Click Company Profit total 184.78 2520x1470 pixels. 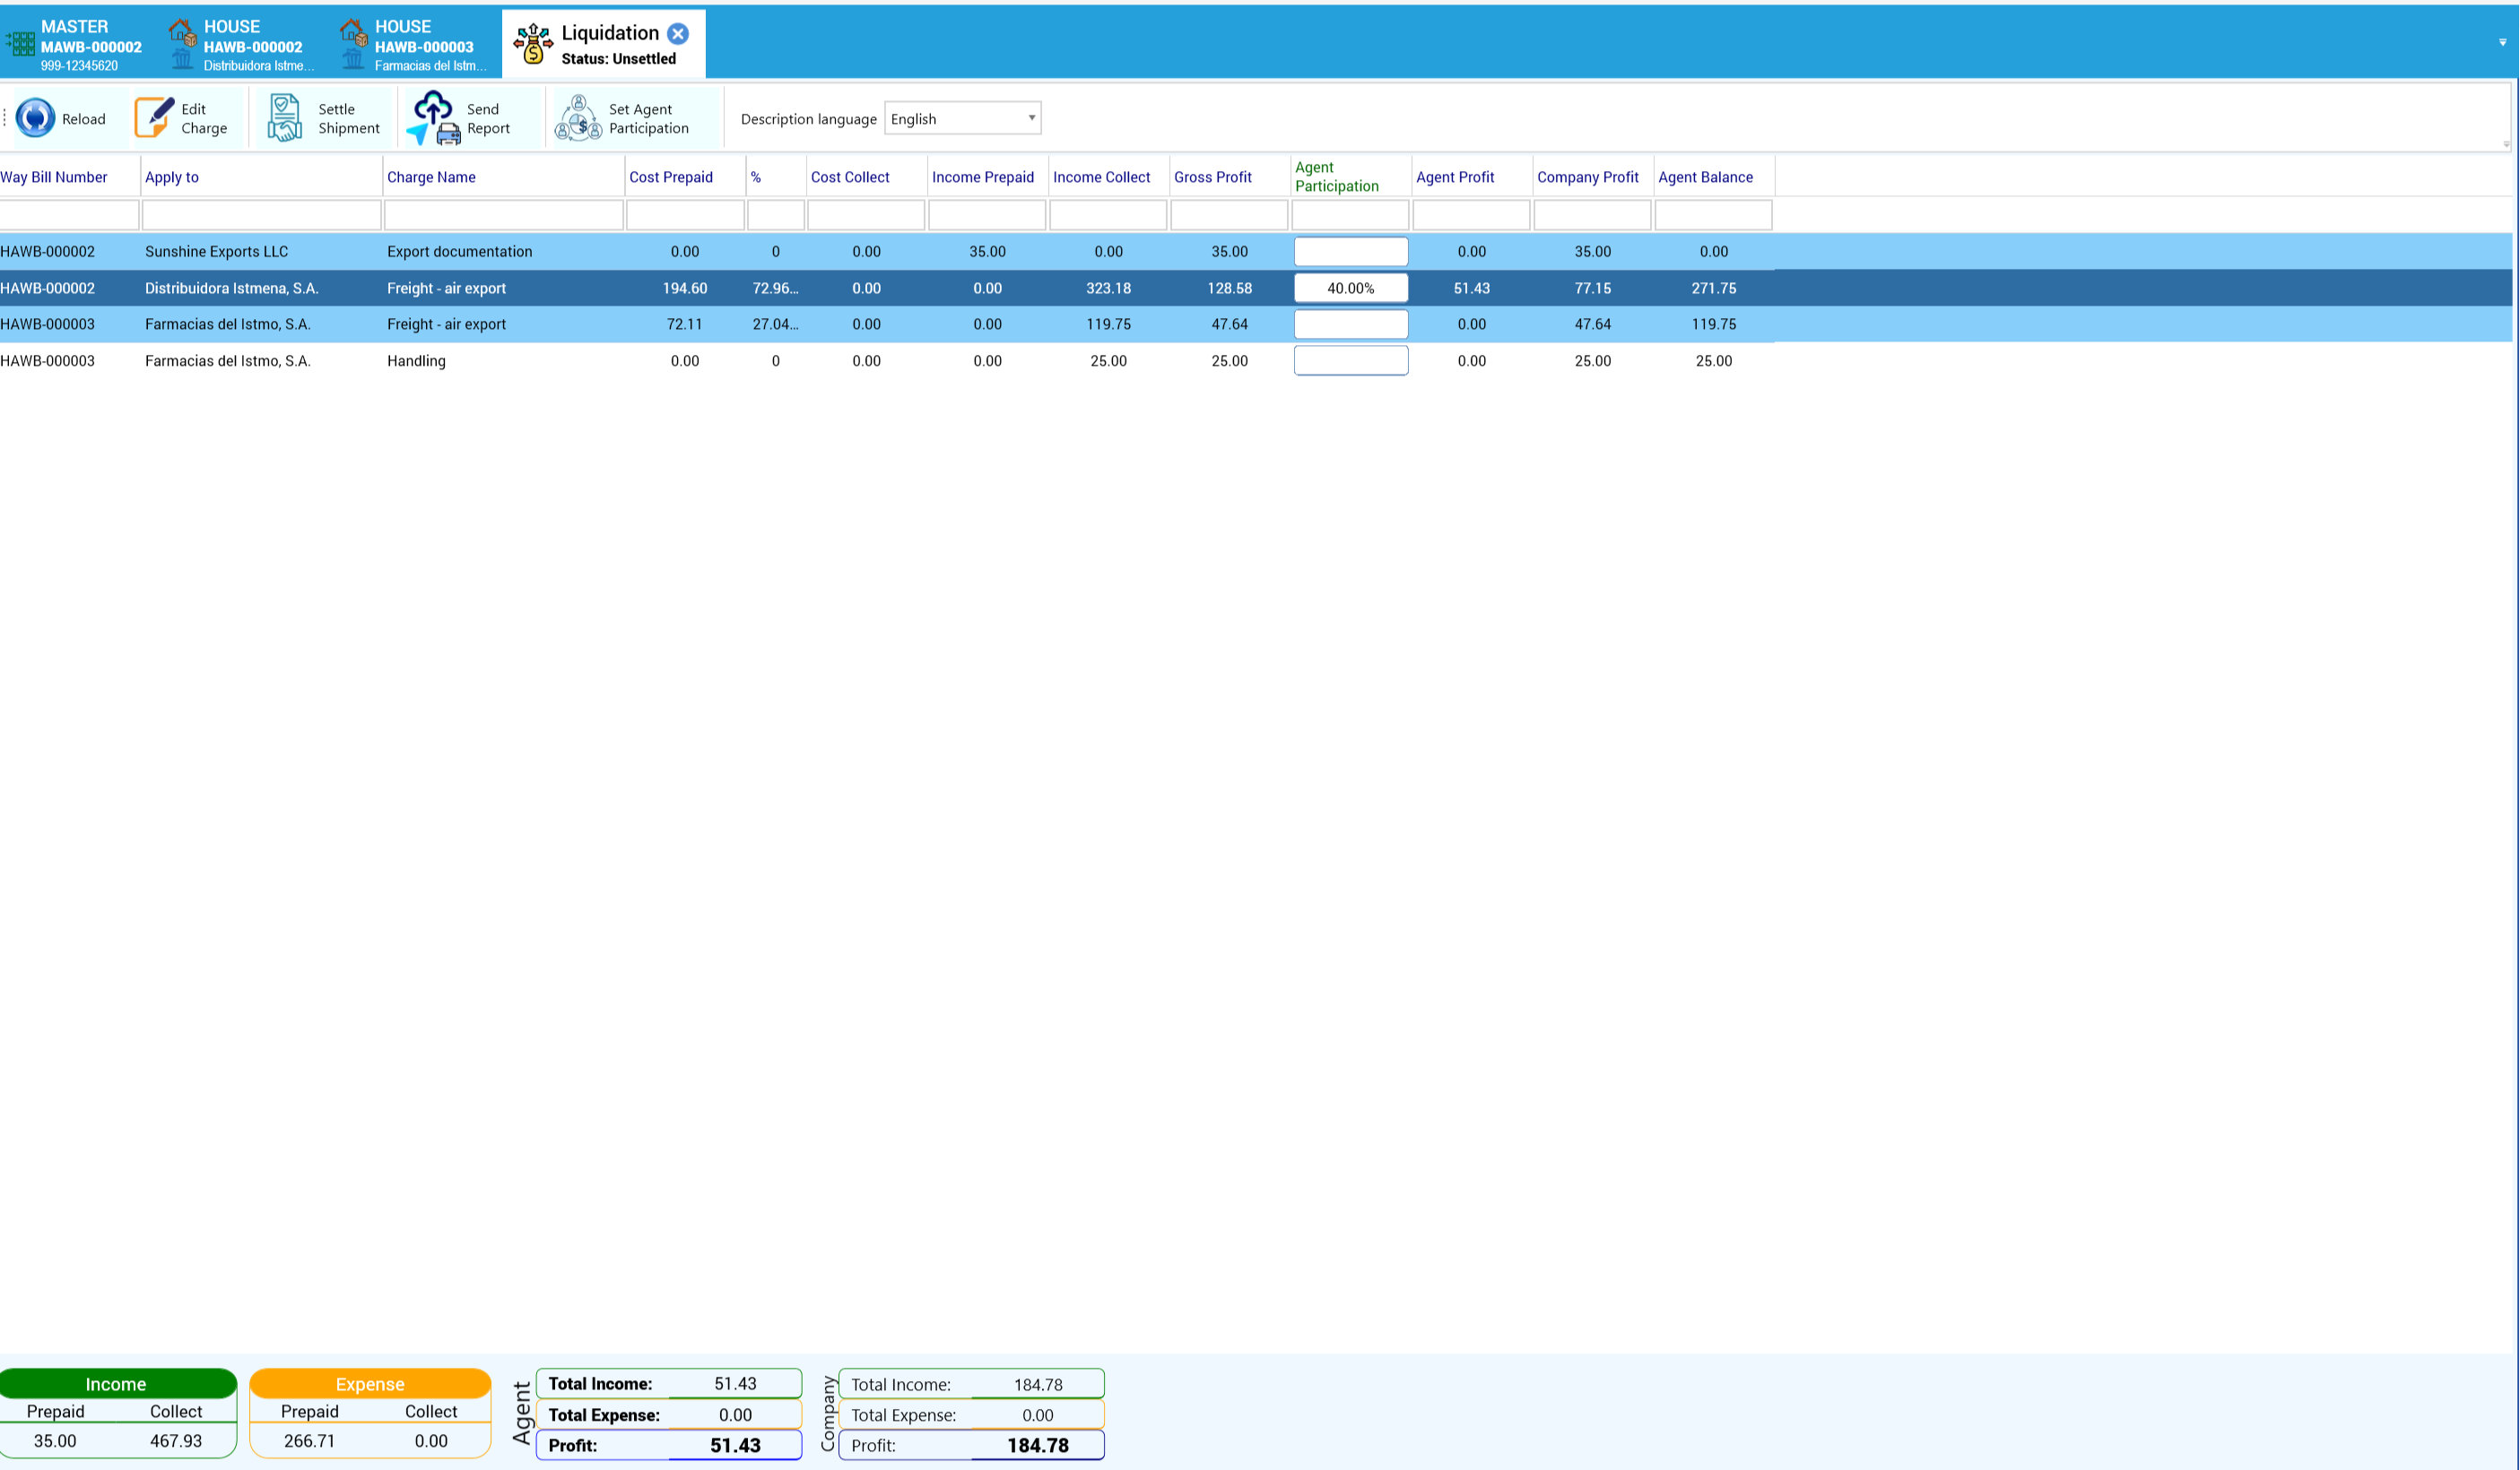click(1038, 1446)
